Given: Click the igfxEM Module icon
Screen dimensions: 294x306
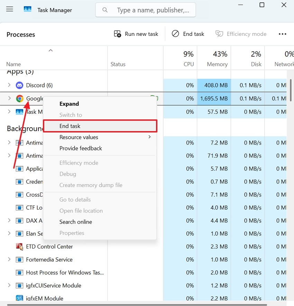Looking at the screenshot, I should click(x=19, y=297).
